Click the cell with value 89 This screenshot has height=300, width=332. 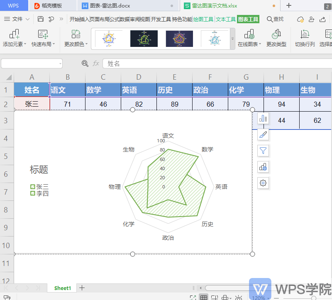coord(174,104)
